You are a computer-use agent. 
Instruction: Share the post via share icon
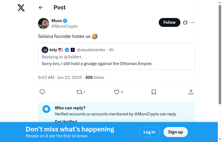pyautogui.click(x=191, y=92)
